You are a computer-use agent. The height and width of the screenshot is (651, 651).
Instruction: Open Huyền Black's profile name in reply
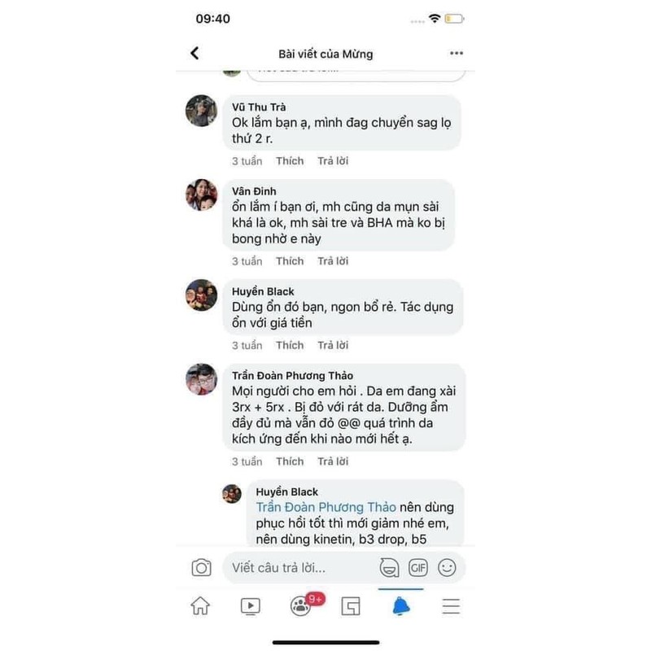(x=287, y=492)
